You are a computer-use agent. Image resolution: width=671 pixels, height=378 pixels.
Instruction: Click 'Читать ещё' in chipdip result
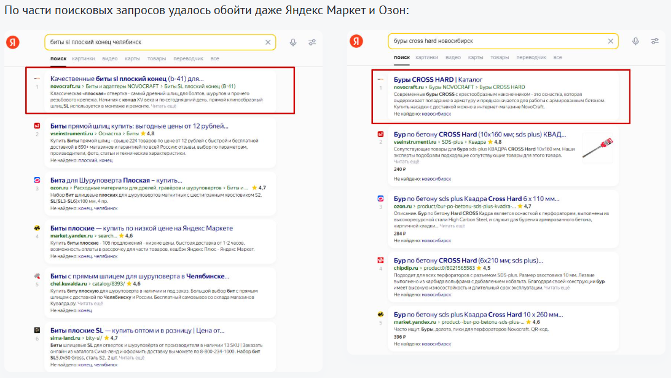tap(557, 288)
